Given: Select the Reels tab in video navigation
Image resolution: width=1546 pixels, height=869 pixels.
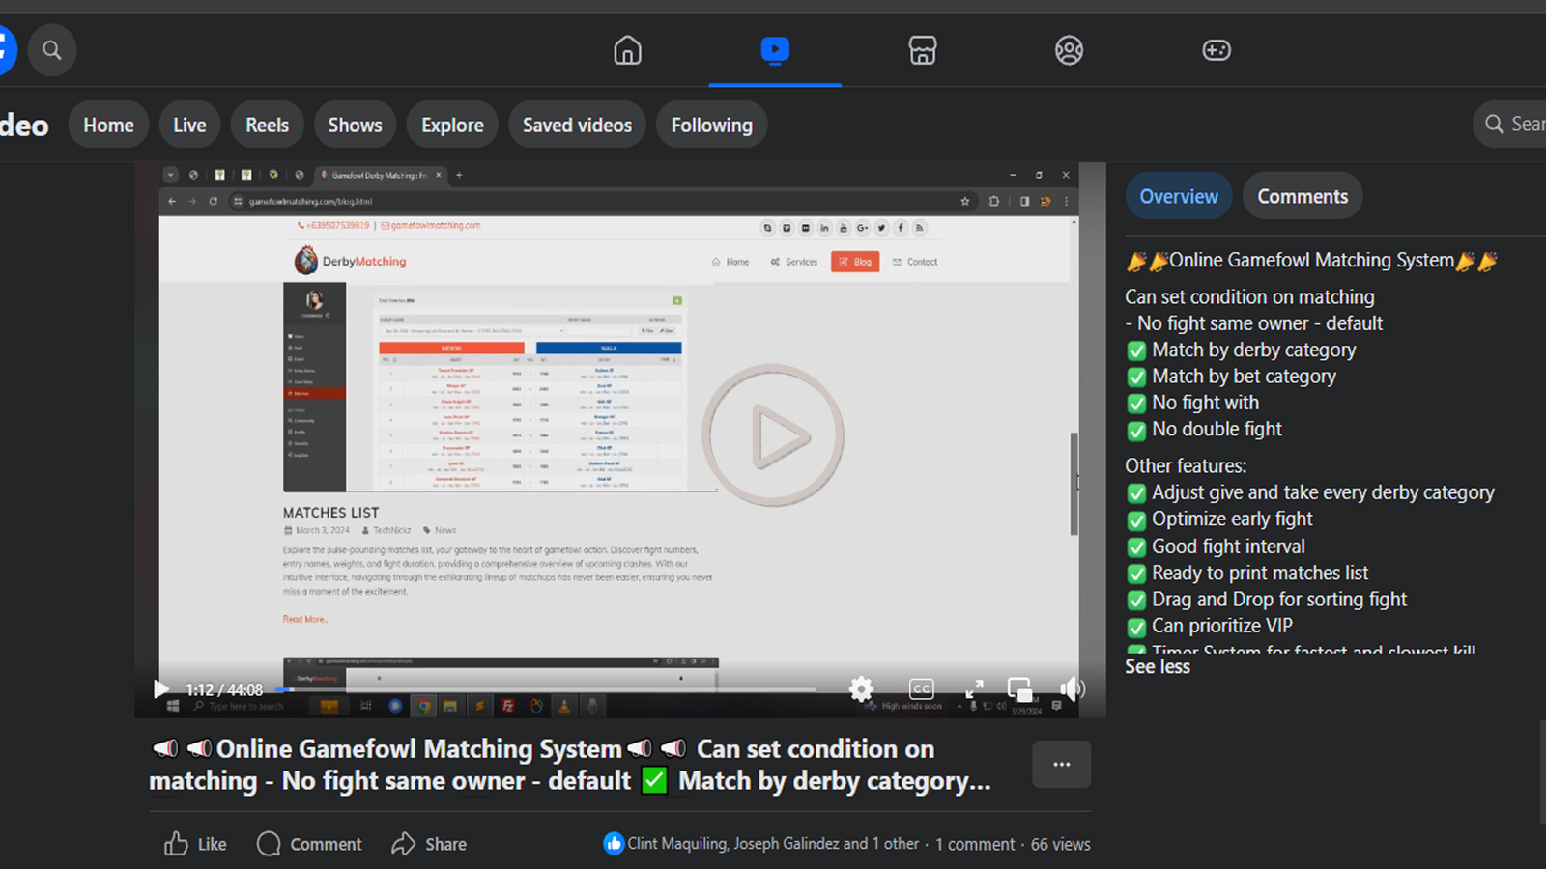Looking at the screenshot, I should pos(267,126).
